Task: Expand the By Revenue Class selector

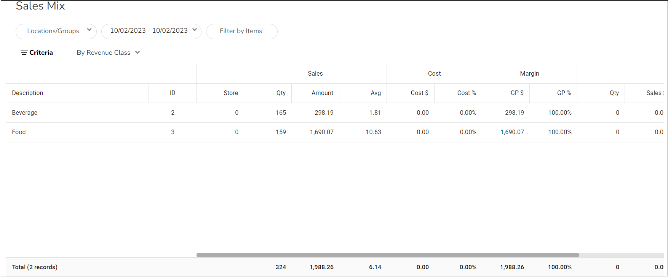Action: coord(108,53)
